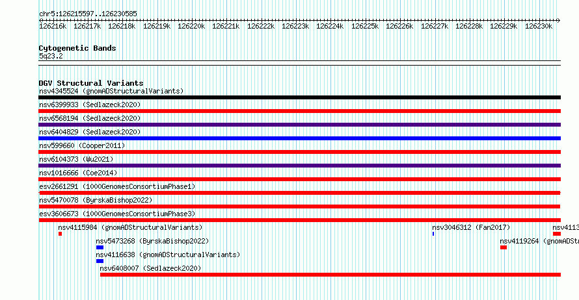Click the 126223k ruler tick label

pos(295,26)
